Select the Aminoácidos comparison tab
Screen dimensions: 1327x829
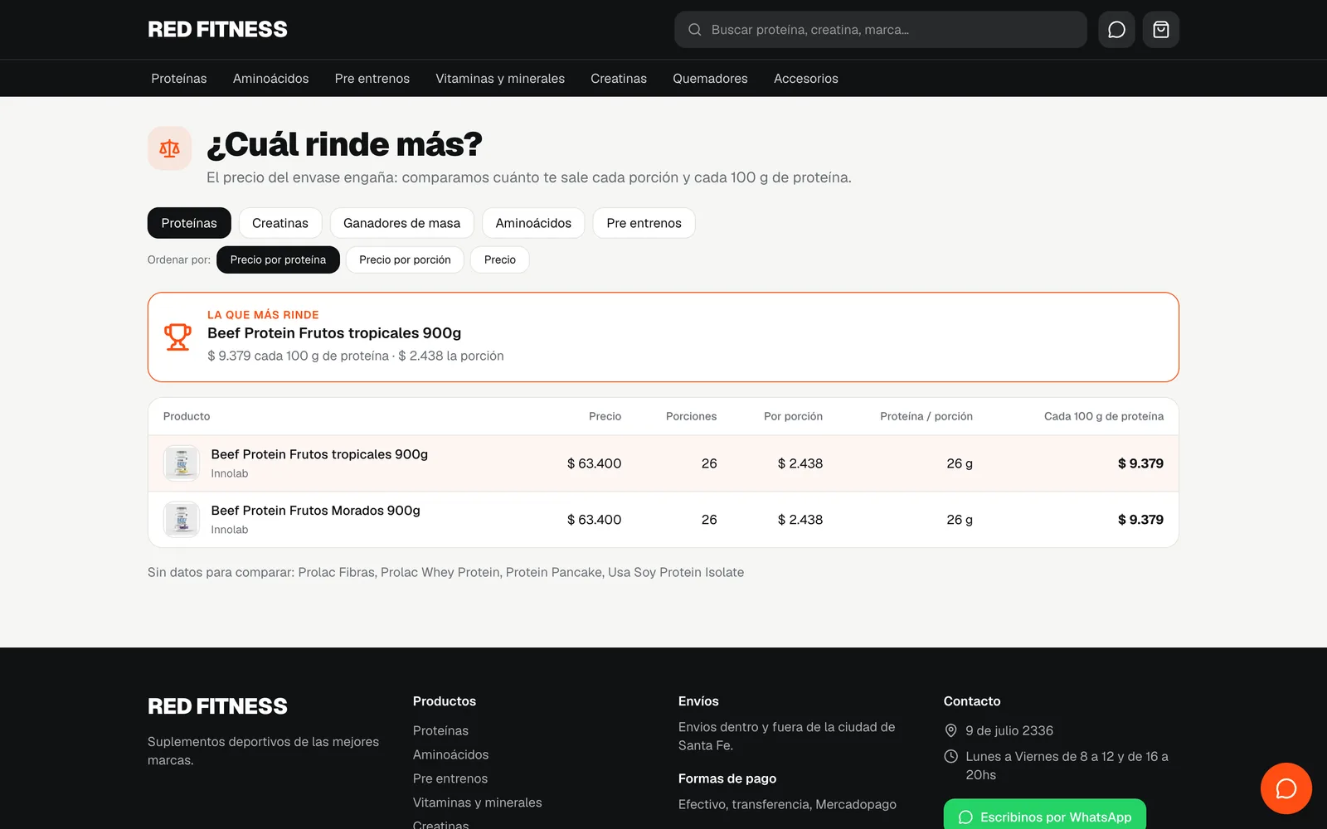pos(533,223)
